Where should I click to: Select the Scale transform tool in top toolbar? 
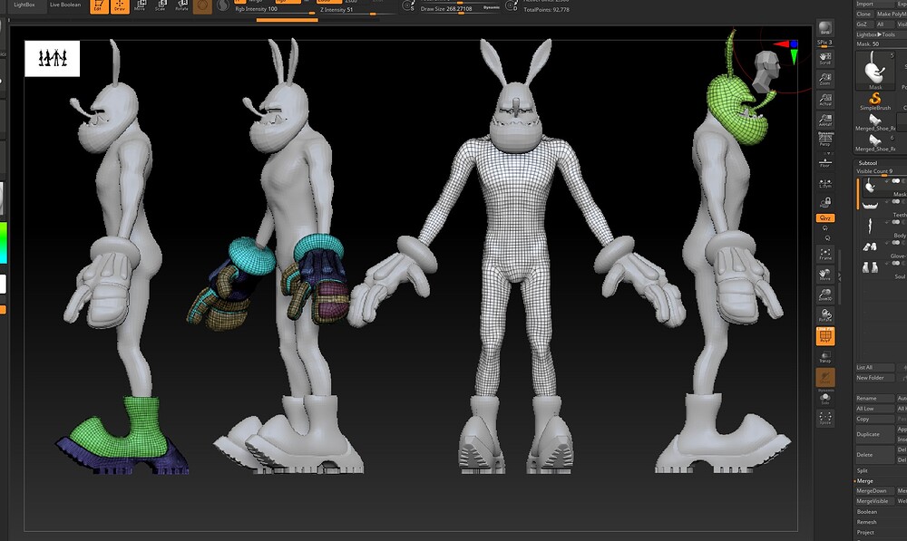pos(161,5)
